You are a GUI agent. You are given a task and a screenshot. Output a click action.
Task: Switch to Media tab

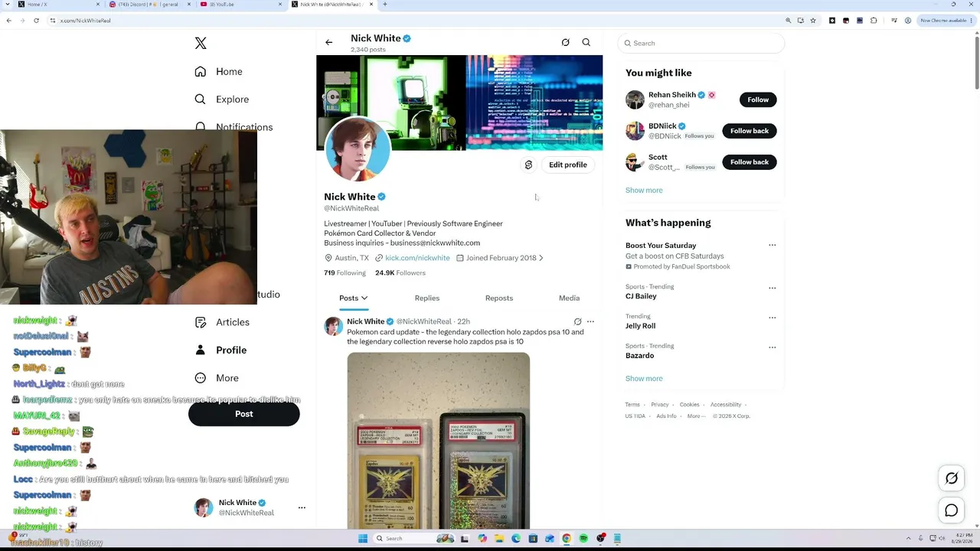pos(569,298)
